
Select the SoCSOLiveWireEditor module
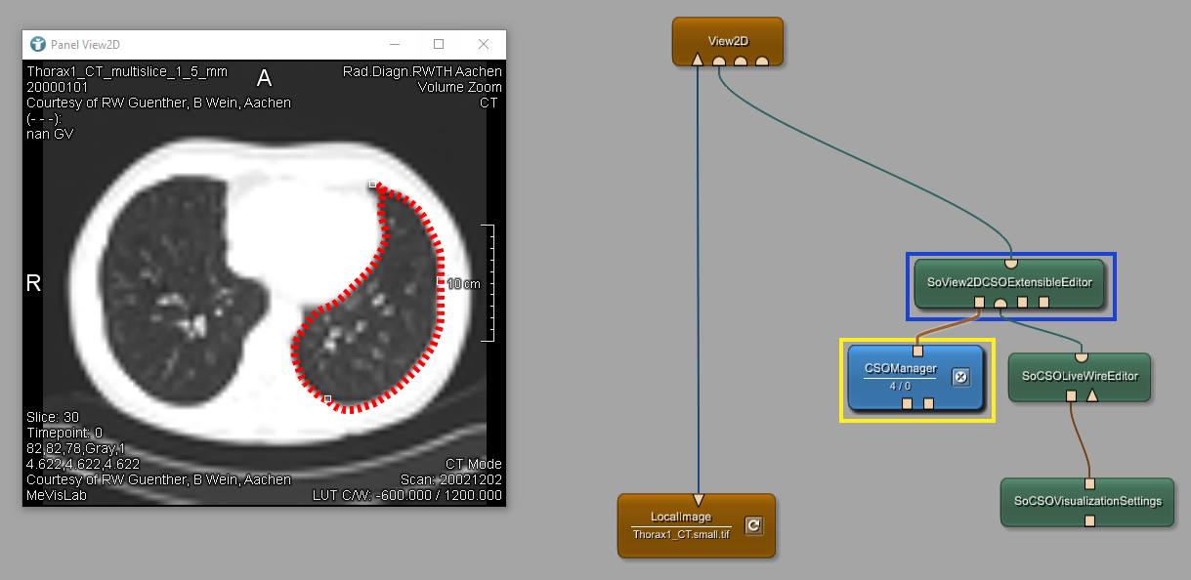pos(1080,375)
